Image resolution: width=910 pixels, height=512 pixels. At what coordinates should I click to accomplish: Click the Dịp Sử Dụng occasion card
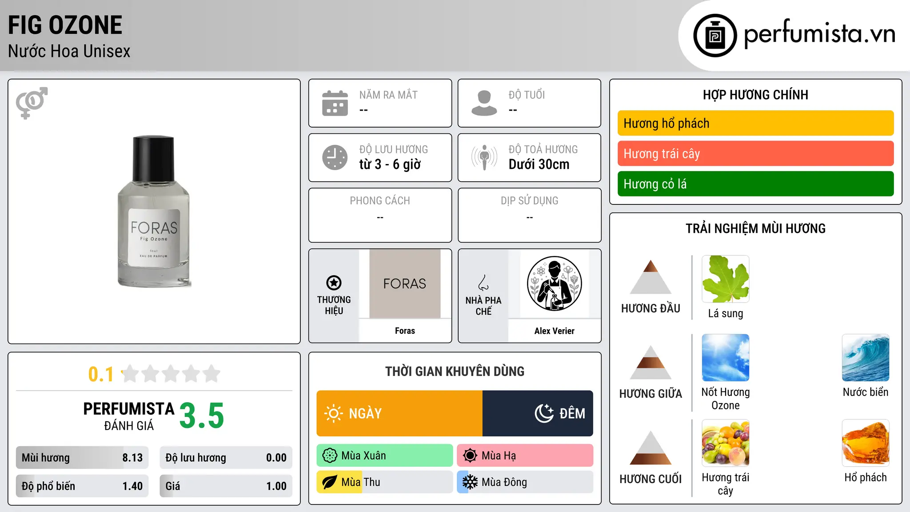(x=529, y=215)
